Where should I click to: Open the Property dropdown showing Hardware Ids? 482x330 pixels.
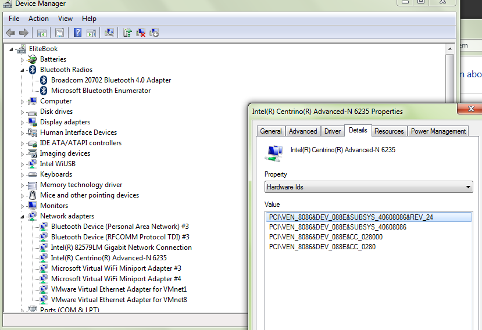[x=369, y=187]
